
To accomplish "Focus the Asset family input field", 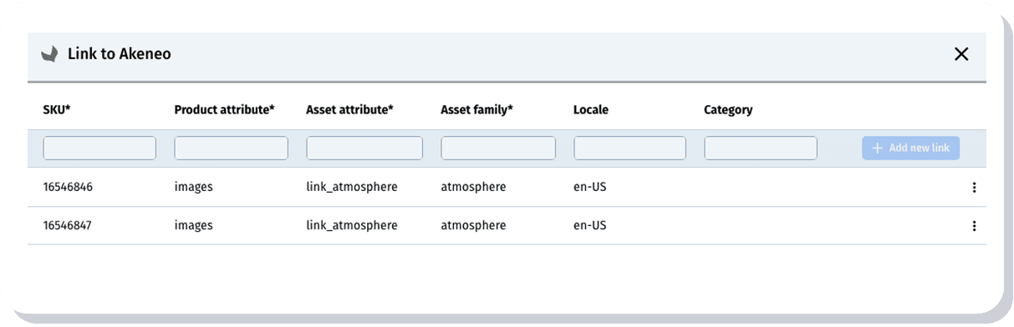I will [x=498, y=148].
